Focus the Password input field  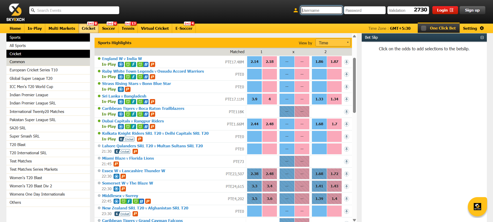[365, 10]
